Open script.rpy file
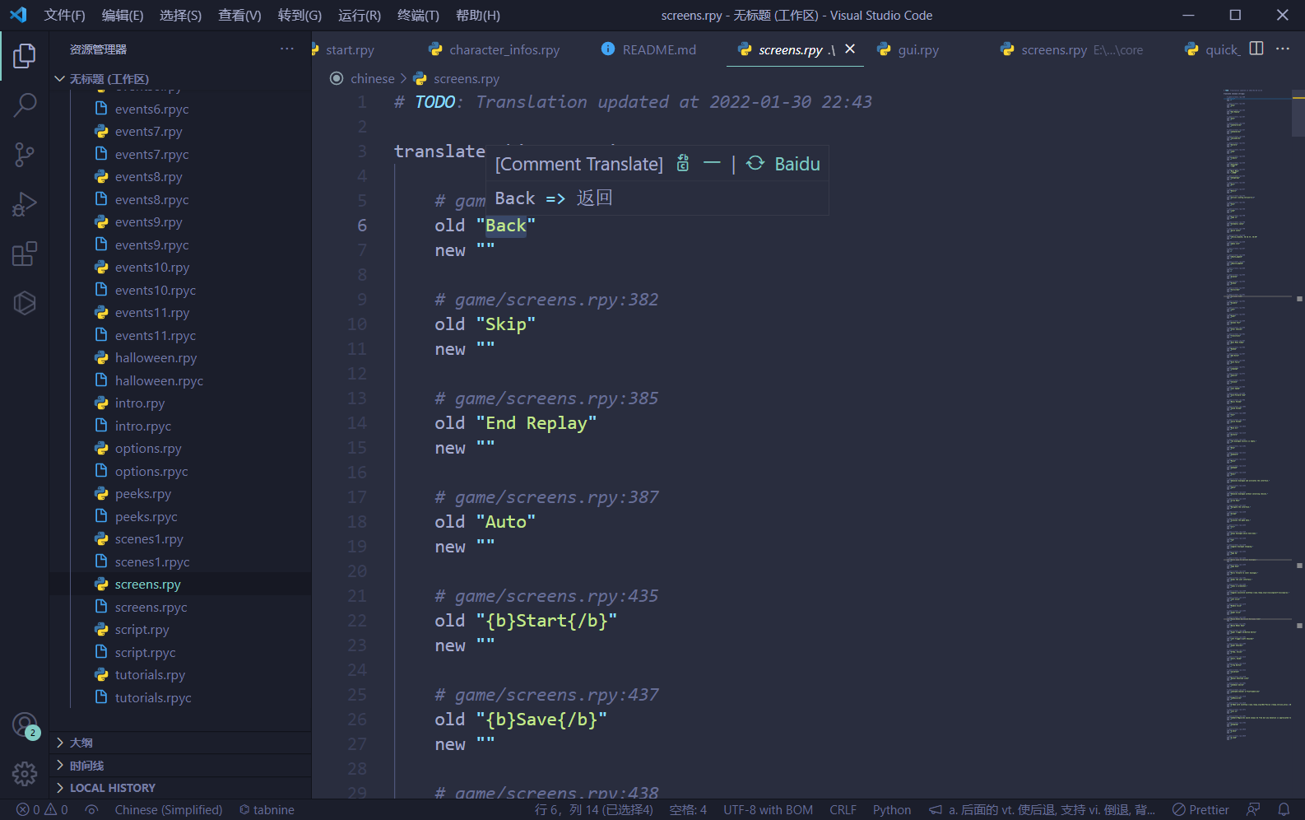 pyautogui.click(x=142, y=630)
